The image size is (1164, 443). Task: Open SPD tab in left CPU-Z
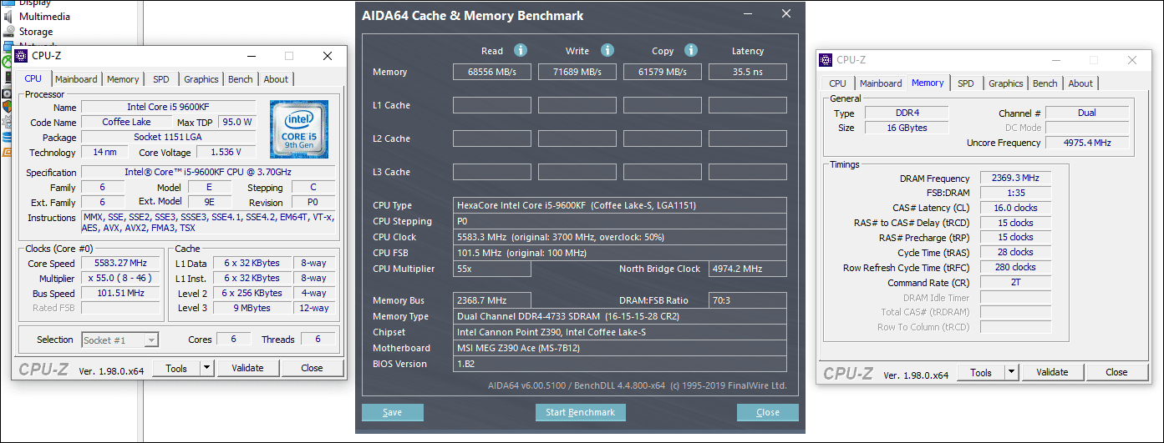(160, 79)
